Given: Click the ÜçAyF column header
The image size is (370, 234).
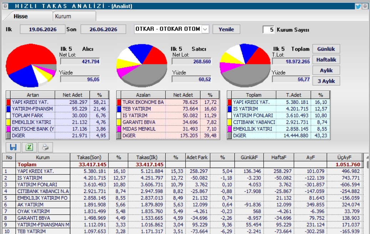Looking at the screenshot, I should coord(344,157).
